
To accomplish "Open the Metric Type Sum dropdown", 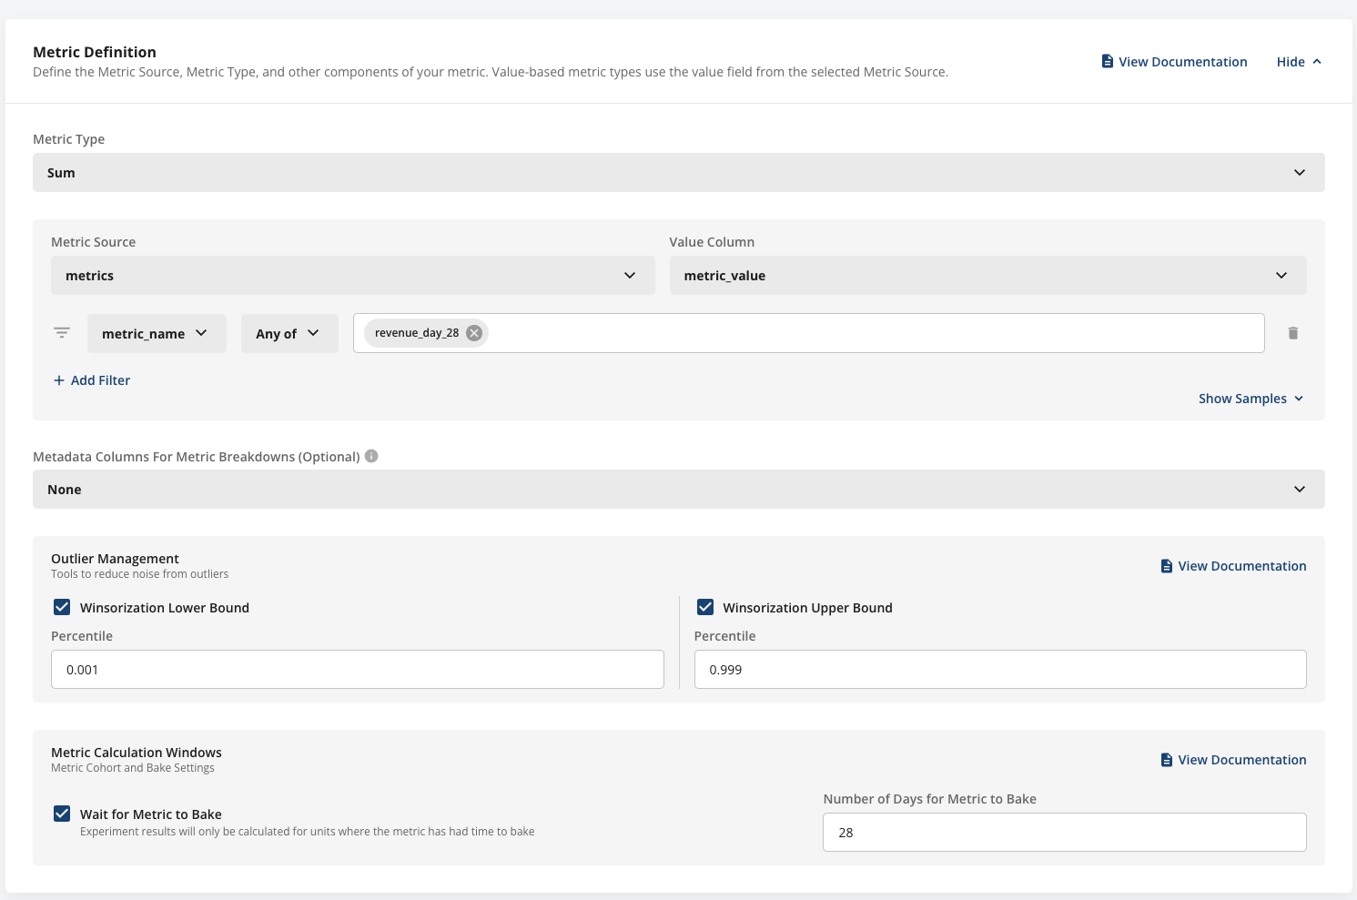I will click(x=679, y=173).
